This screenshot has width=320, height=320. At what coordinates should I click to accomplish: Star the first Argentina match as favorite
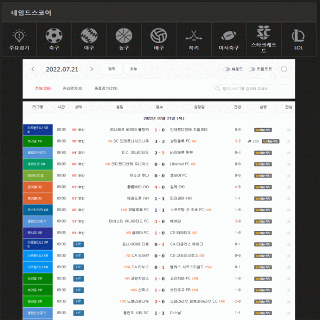289,130
